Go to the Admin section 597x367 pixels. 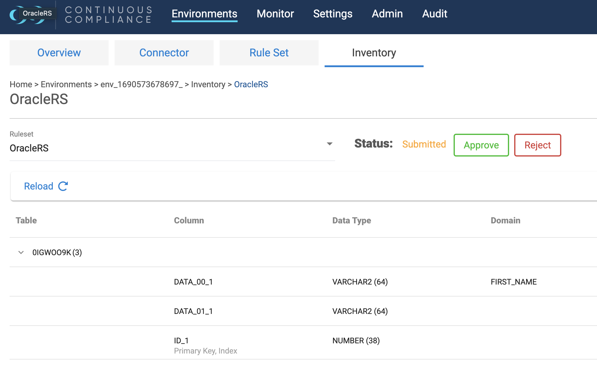click(x=387, y=14)
